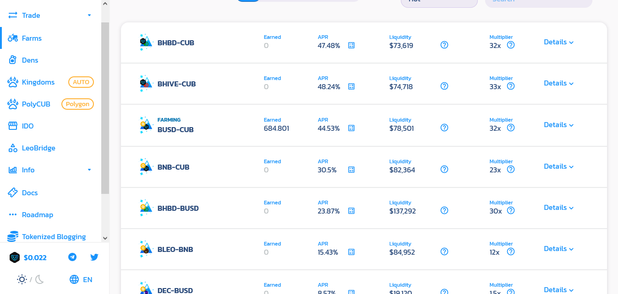Click the PolyCUB paw icon
618x294 pixels.
pyautogui.click(x=13, y=104)
